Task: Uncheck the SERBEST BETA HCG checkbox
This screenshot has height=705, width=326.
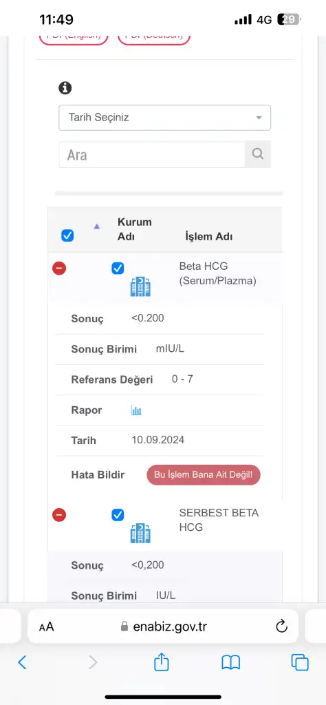Action: tap(118, 515)
